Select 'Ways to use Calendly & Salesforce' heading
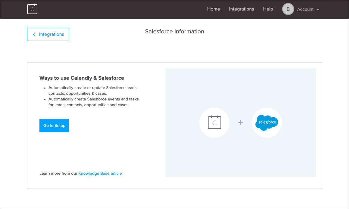This screenshot has height=209, width=349. (x=82, y=78)
